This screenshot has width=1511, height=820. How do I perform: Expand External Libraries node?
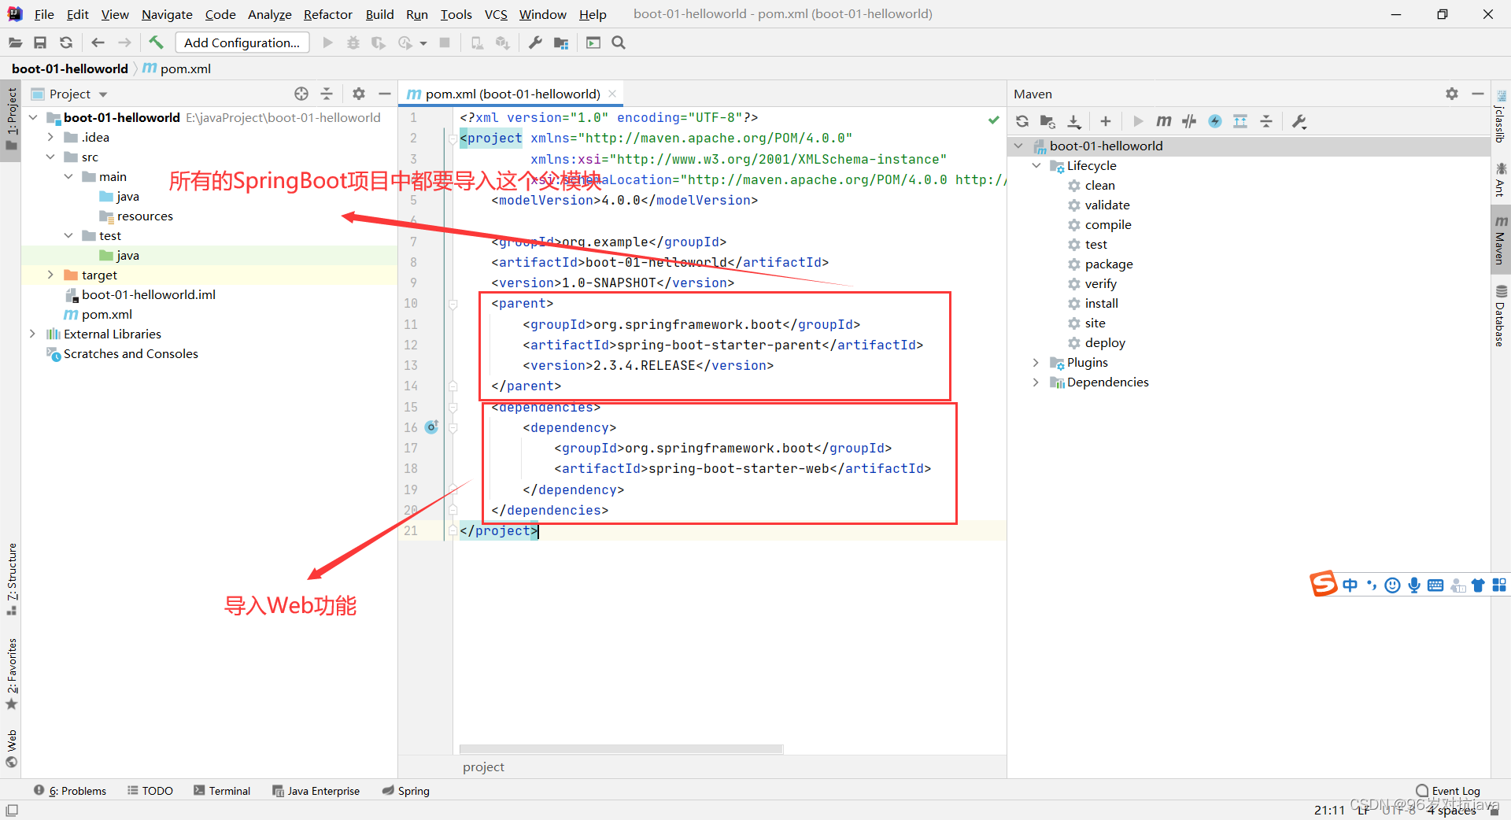pos(33,334)
